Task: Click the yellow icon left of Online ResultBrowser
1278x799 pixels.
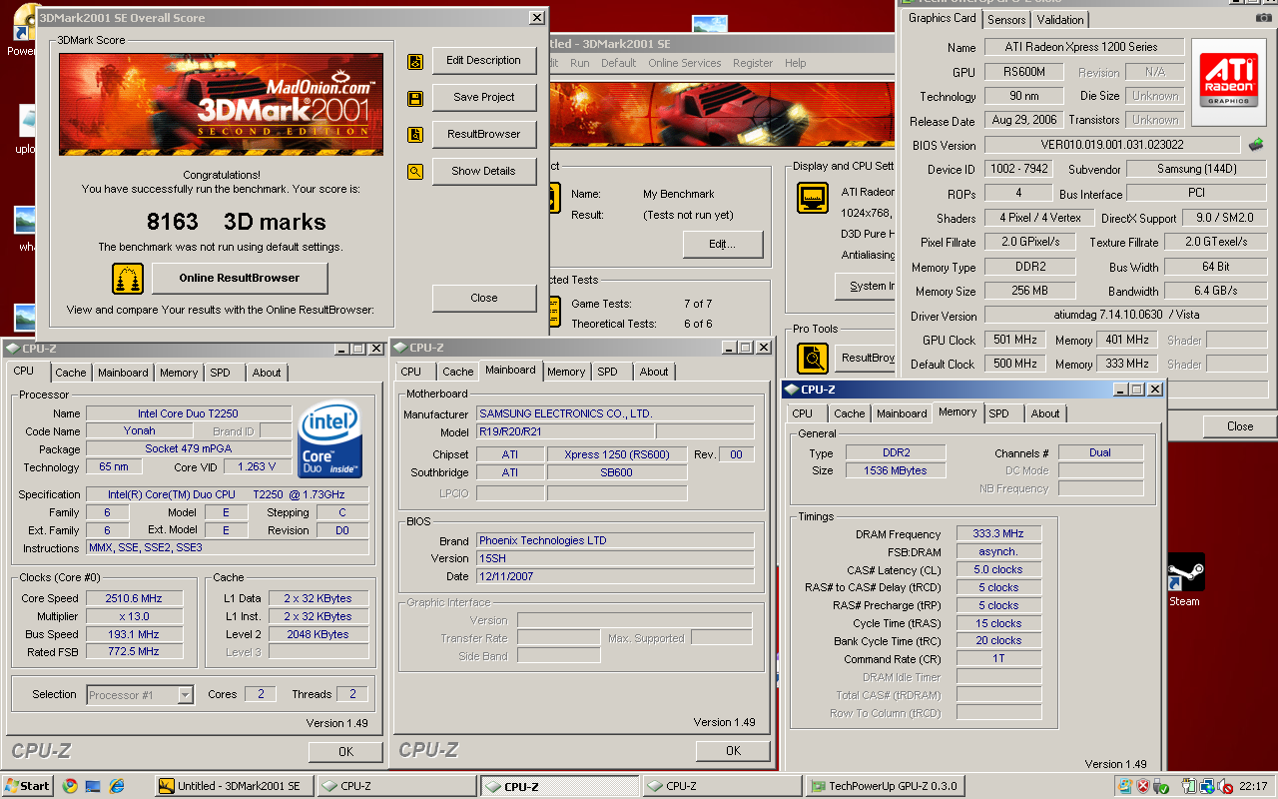Action: pos(127,279)
